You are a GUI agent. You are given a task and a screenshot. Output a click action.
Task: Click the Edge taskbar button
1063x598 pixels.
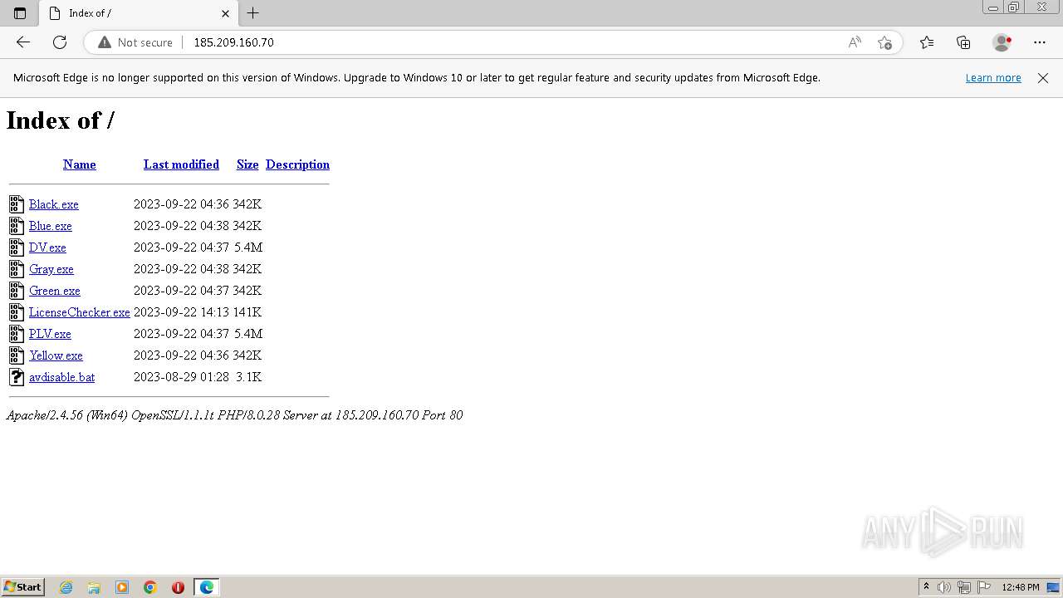pyautogui.click(x=206, y=587)
